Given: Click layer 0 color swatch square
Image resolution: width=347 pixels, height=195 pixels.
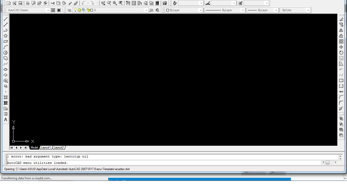Looking at the screenshot, I should [92, 10].
